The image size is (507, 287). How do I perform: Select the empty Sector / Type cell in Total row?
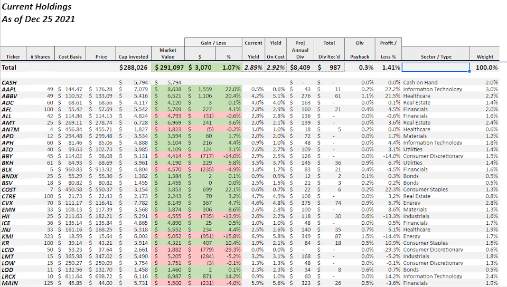[436, 68]
